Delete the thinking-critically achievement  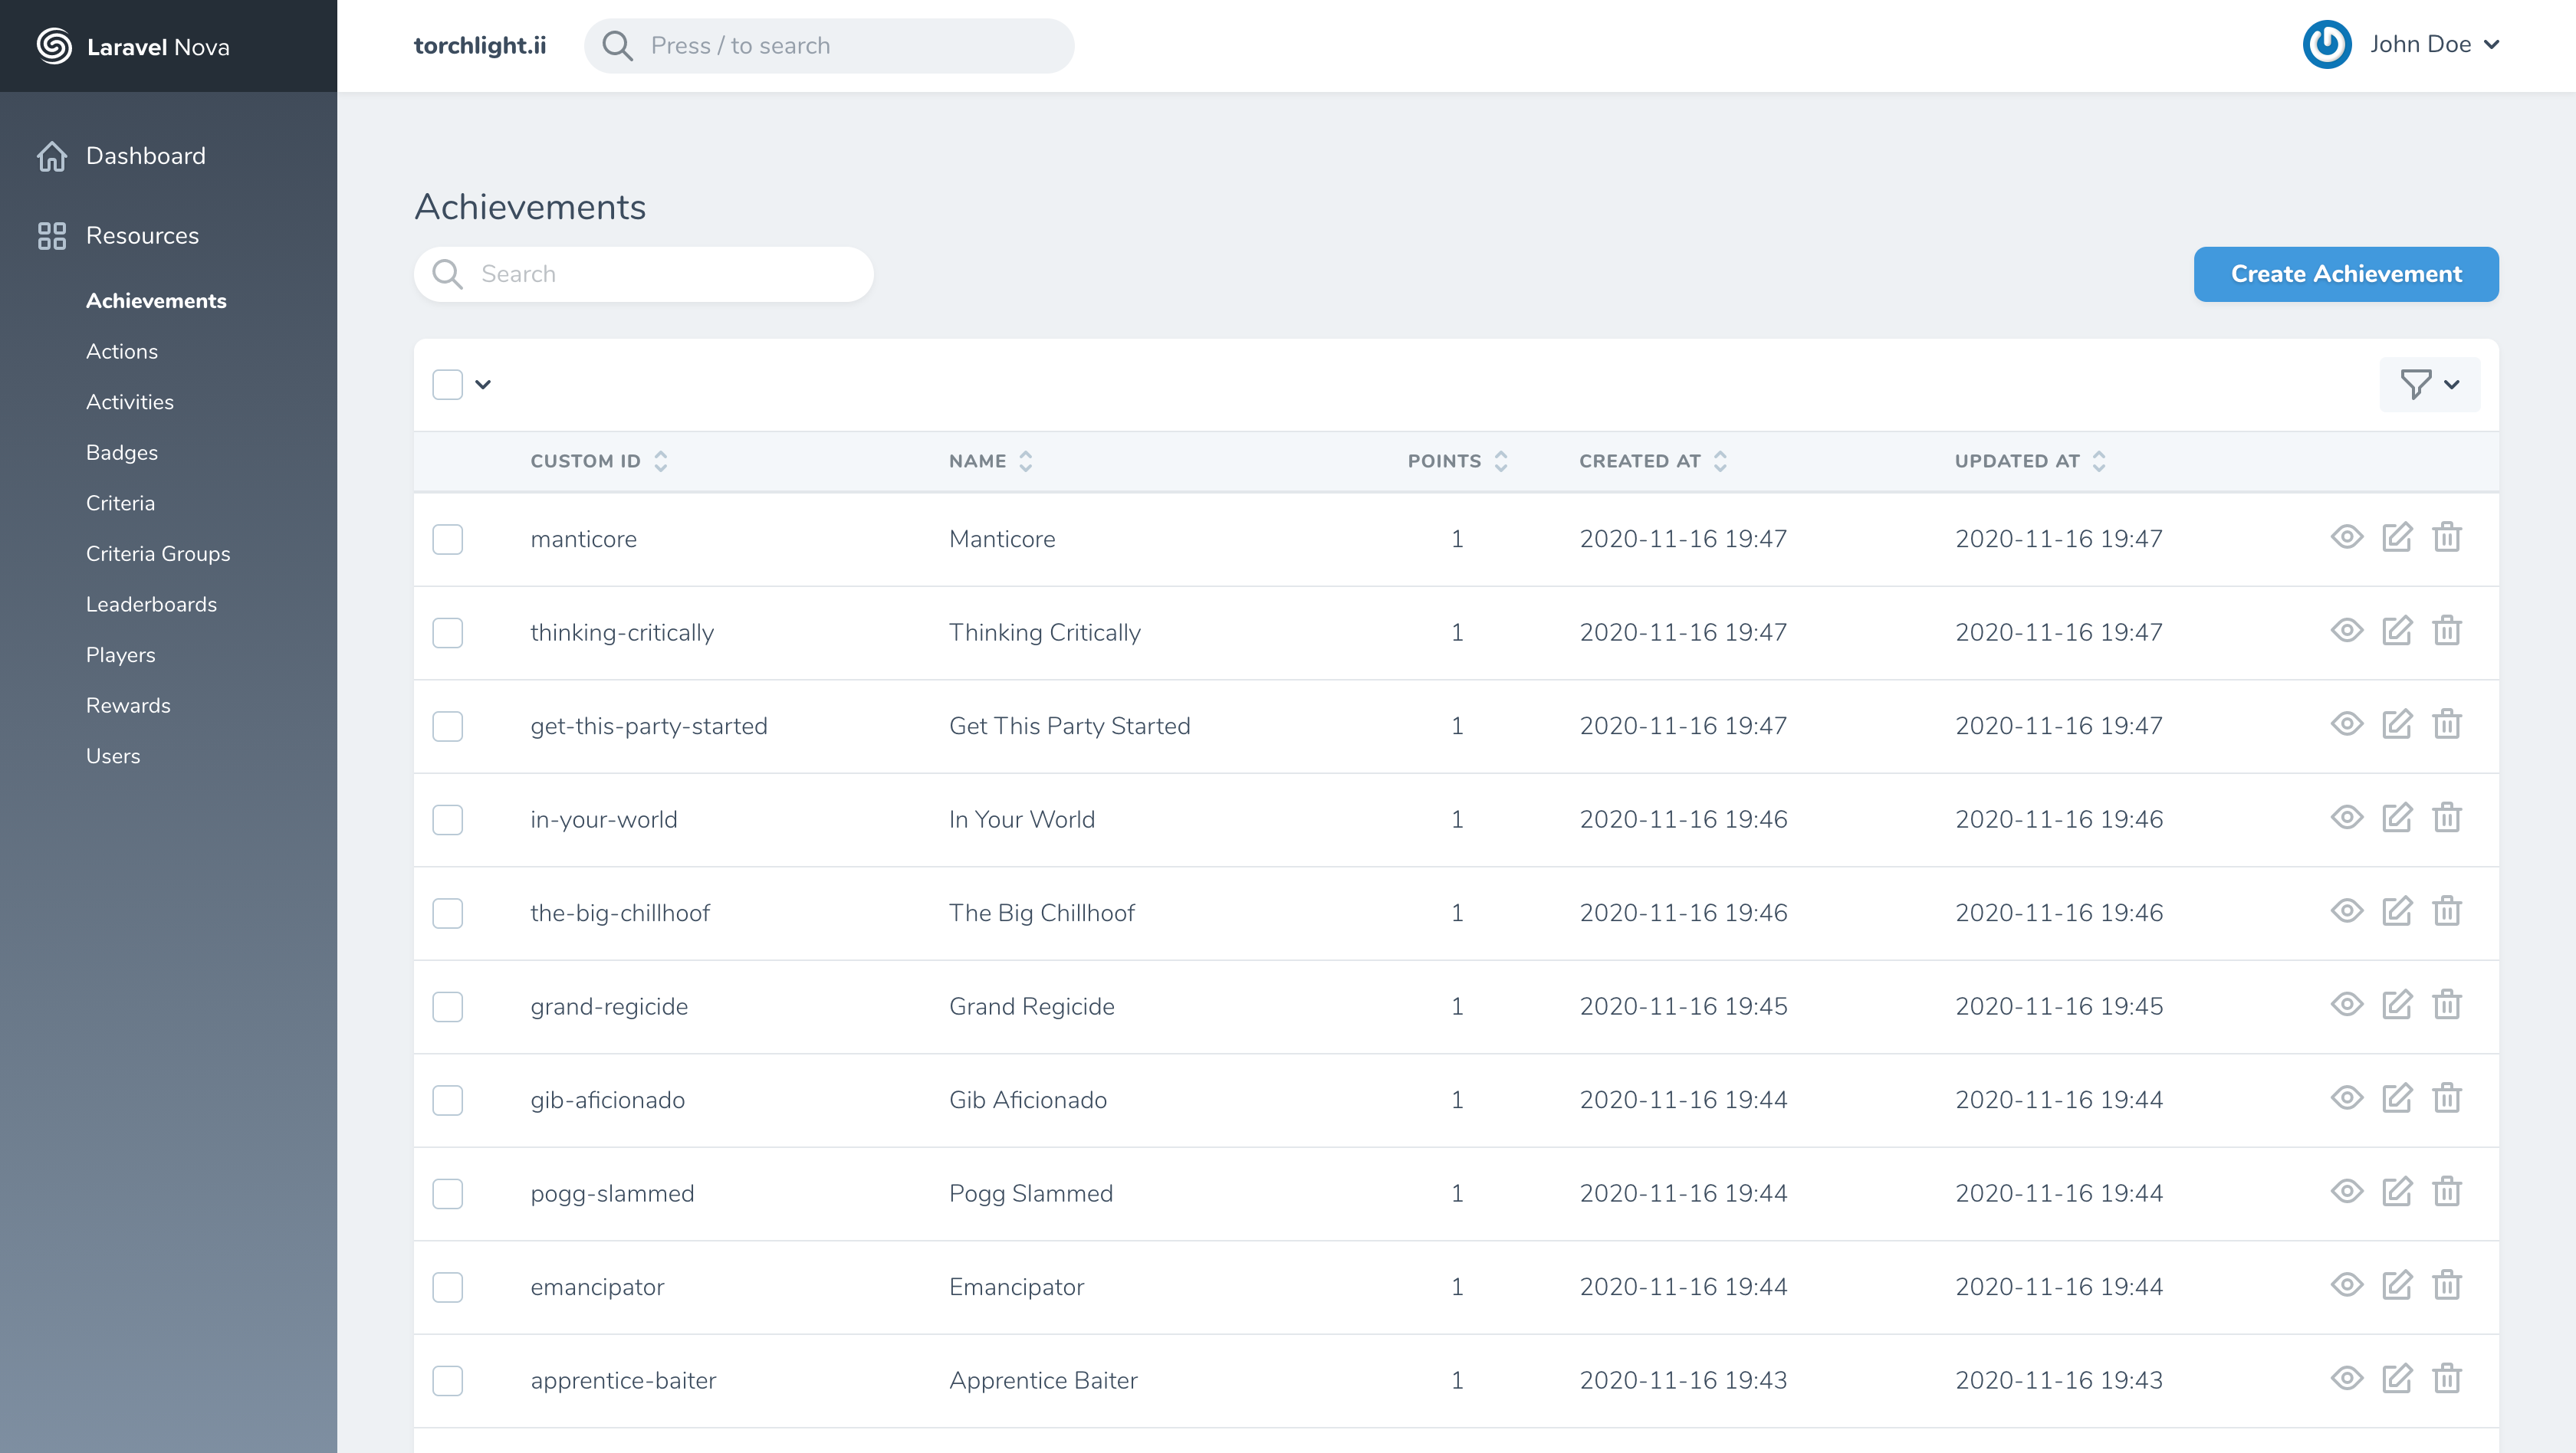[x=2447, y=631]
